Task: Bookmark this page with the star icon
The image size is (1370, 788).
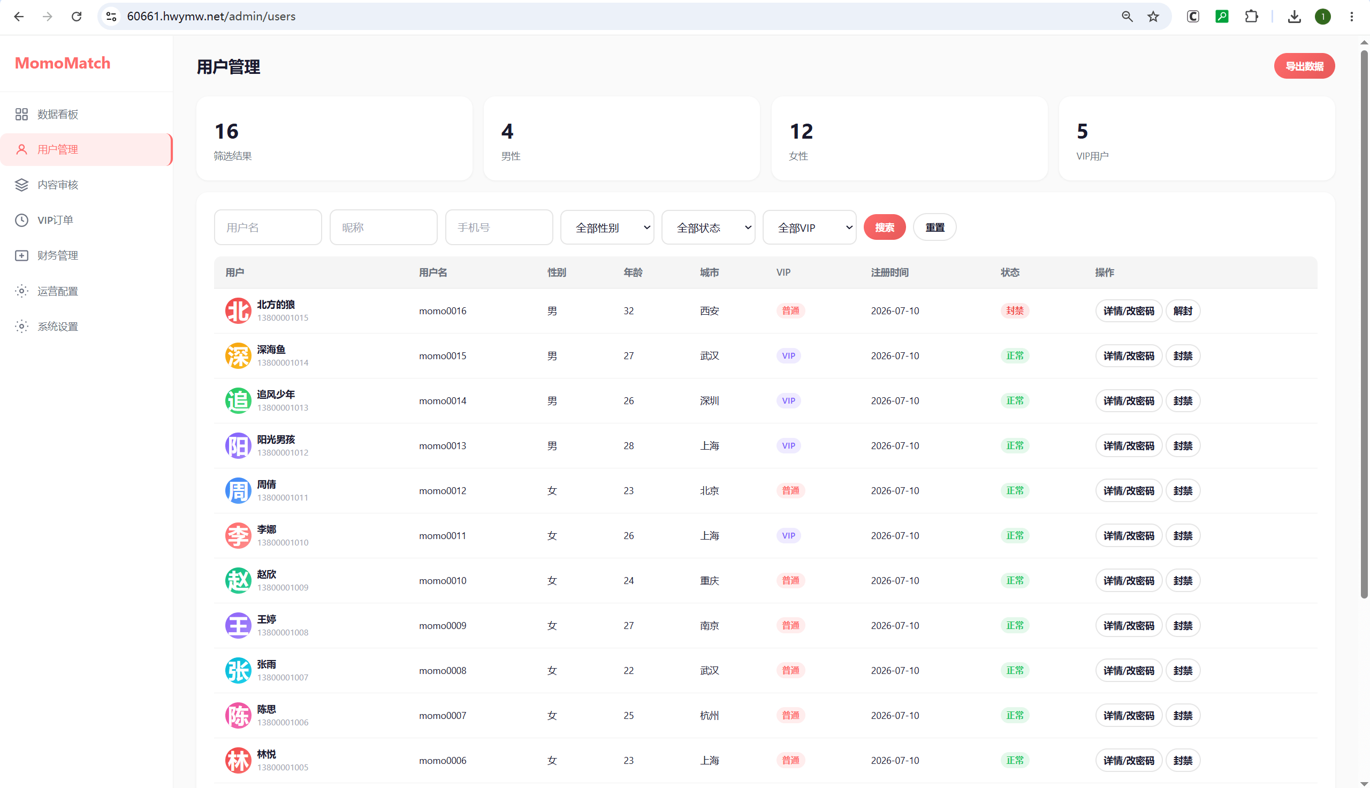Action: click(1153, 16)
